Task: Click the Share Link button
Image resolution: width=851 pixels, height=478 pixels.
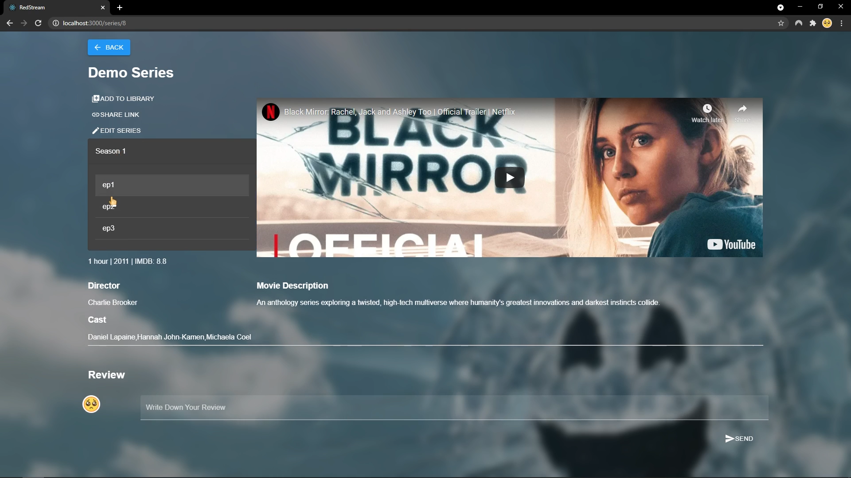Action: (x=116, y=115)
